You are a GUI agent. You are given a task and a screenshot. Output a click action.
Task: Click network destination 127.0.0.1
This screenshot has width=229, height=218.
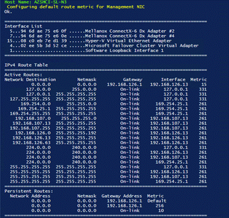point(38,94)
